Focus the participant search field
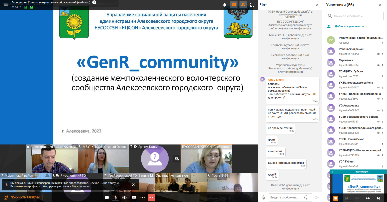Viewport: 387px width, 202px height. 355,16
